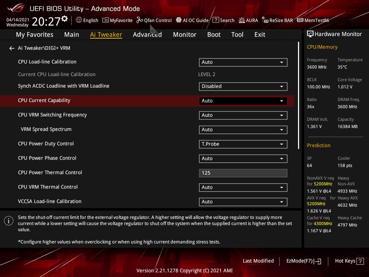View Last Modified settings
Screen dimensions: 369x277
[x=258, y=261]
